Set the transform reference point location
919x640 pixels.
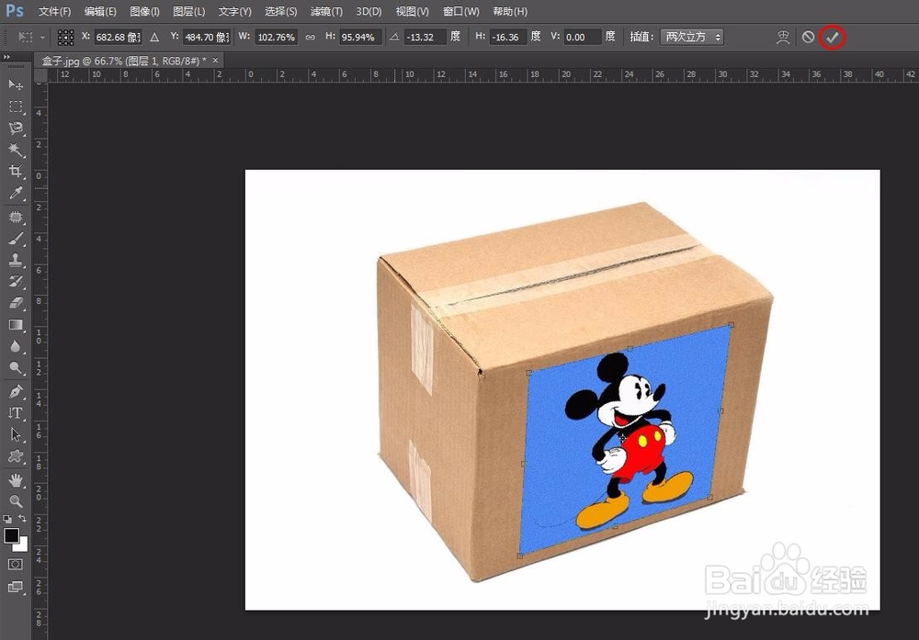(x=65, y=38)
